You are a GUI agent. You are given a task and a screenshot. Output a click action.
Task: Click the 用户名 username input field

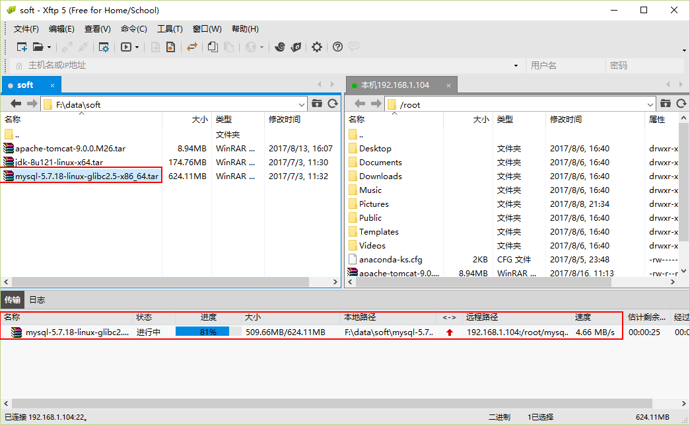click(565, 65)
